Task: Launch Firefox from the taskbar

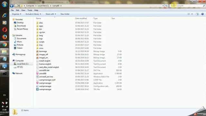Action: point(5,37)
